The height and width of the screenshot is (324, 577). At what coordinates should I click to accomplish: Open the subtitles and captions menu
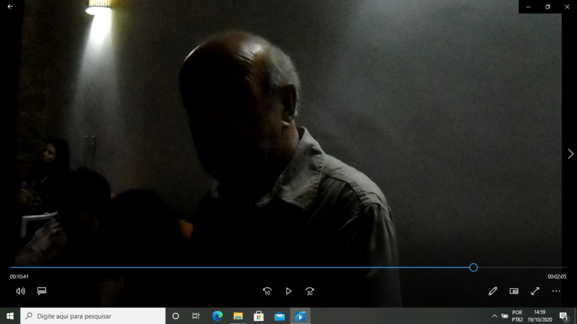coord(42,291)
